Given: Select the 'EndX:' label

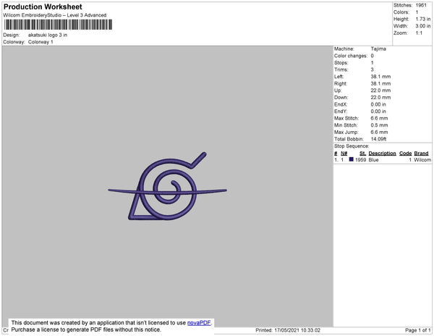Looking at the screenshot, I should (341, 104).
